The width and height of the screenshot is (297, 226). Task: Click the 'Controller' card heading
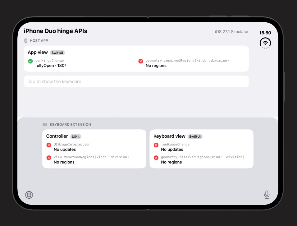coord(57,136)
